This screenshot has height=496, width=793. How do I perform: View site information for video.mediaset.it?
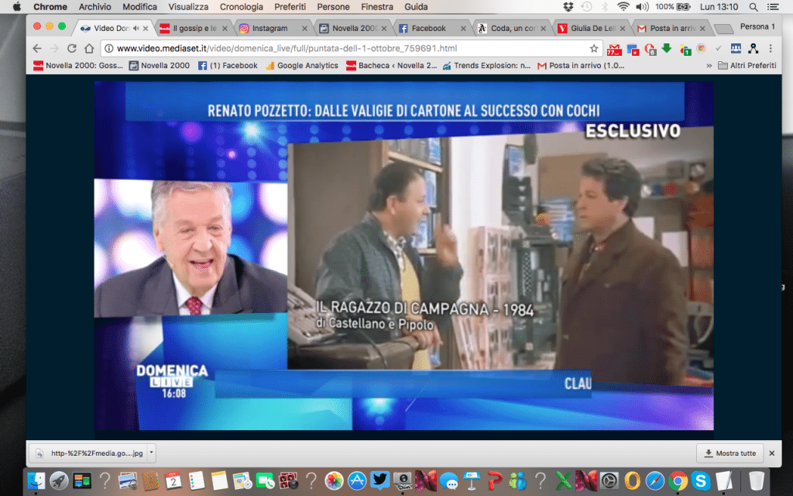(108, 49)
